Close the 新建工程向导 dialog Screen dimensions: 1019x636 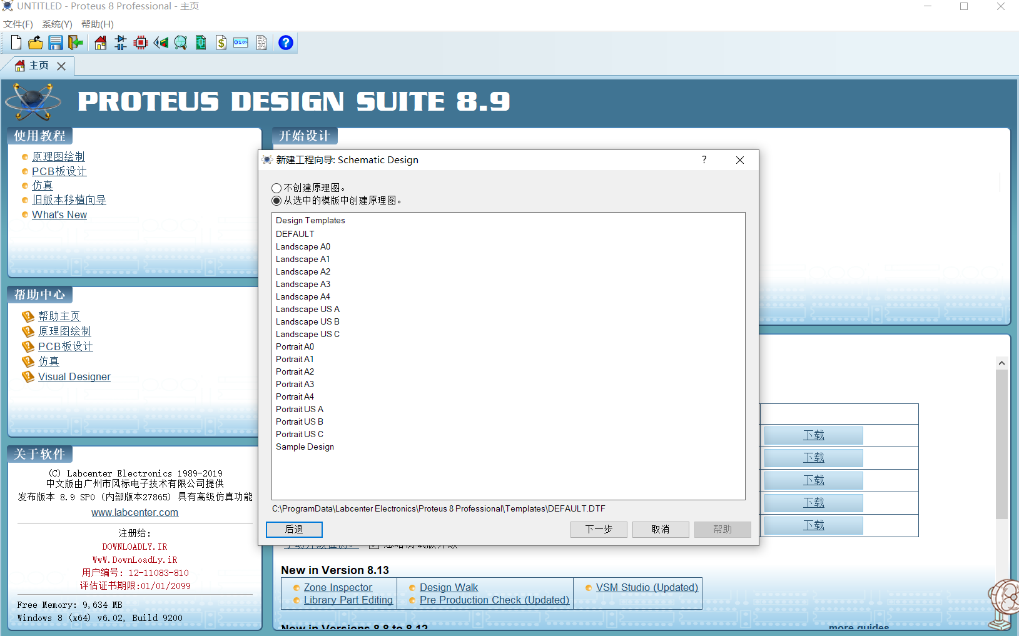740,159
